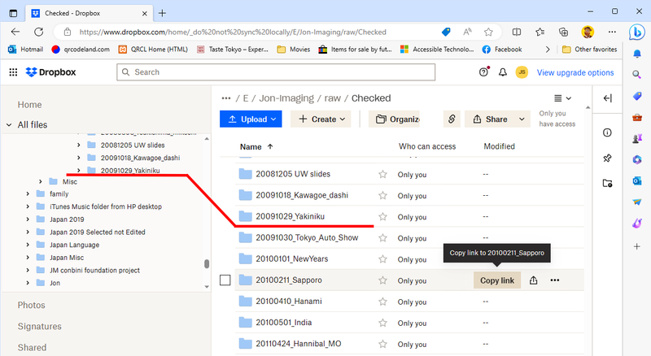Screen dimensions: 651x356
Task: Open the Create dropdown menu
Action: [320, 119]
